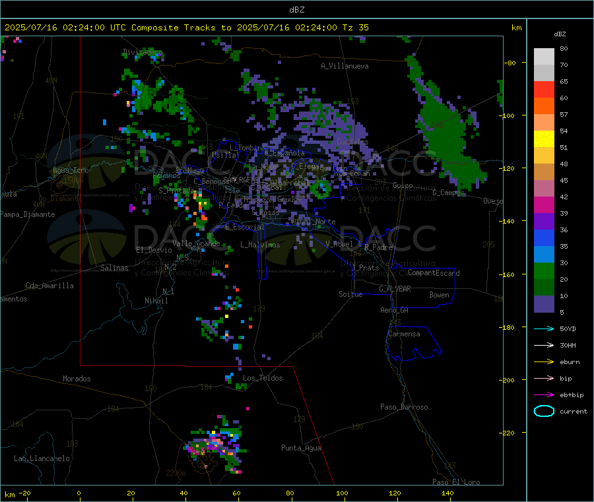594x502 pixels.
Task: Click the Lag.Llancanelo place label
Action: coord(42,458)
